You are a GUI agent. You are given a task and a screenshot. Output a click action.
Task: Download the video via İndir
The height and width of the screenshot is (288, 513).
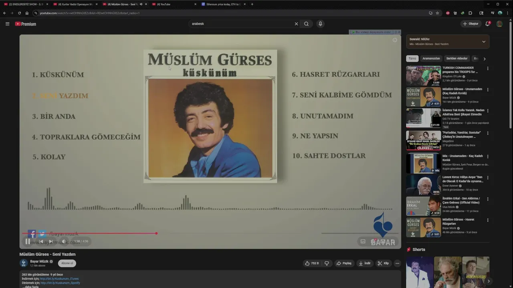pyautogui.click(x=365, y=263)
